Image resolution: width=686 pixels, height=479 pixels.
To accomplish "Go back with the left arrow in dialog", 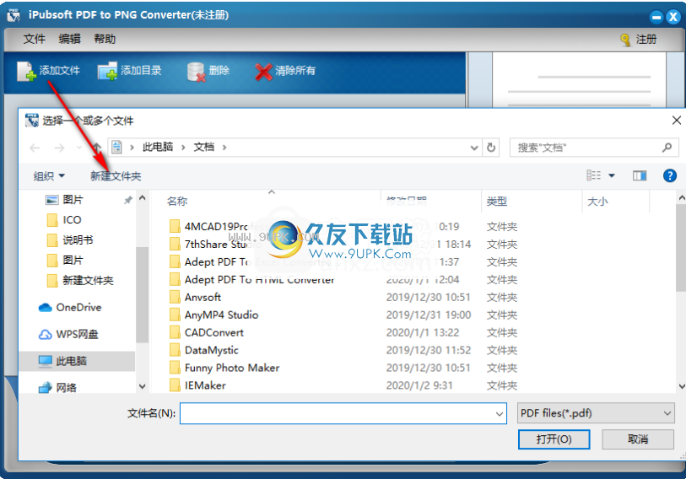I will coord(35,148).
